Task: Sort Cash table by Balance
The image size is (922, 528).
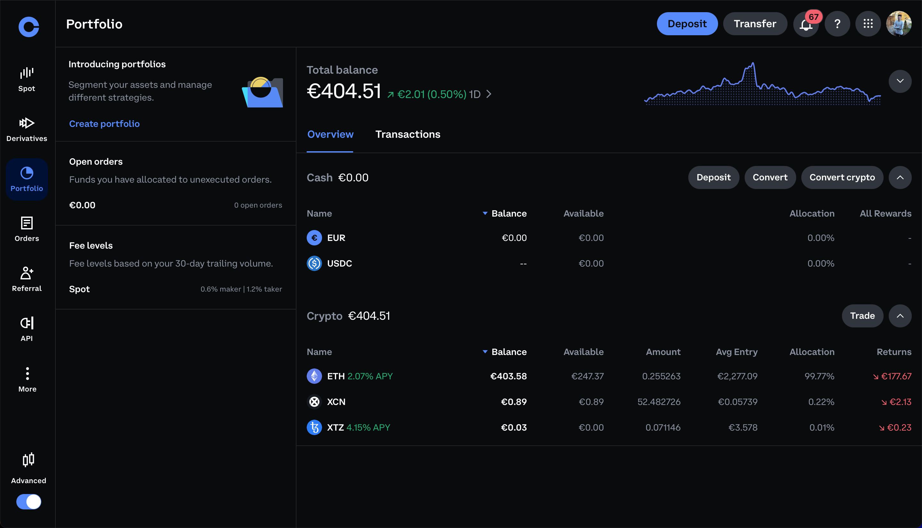Action: [x=505, y=214]
